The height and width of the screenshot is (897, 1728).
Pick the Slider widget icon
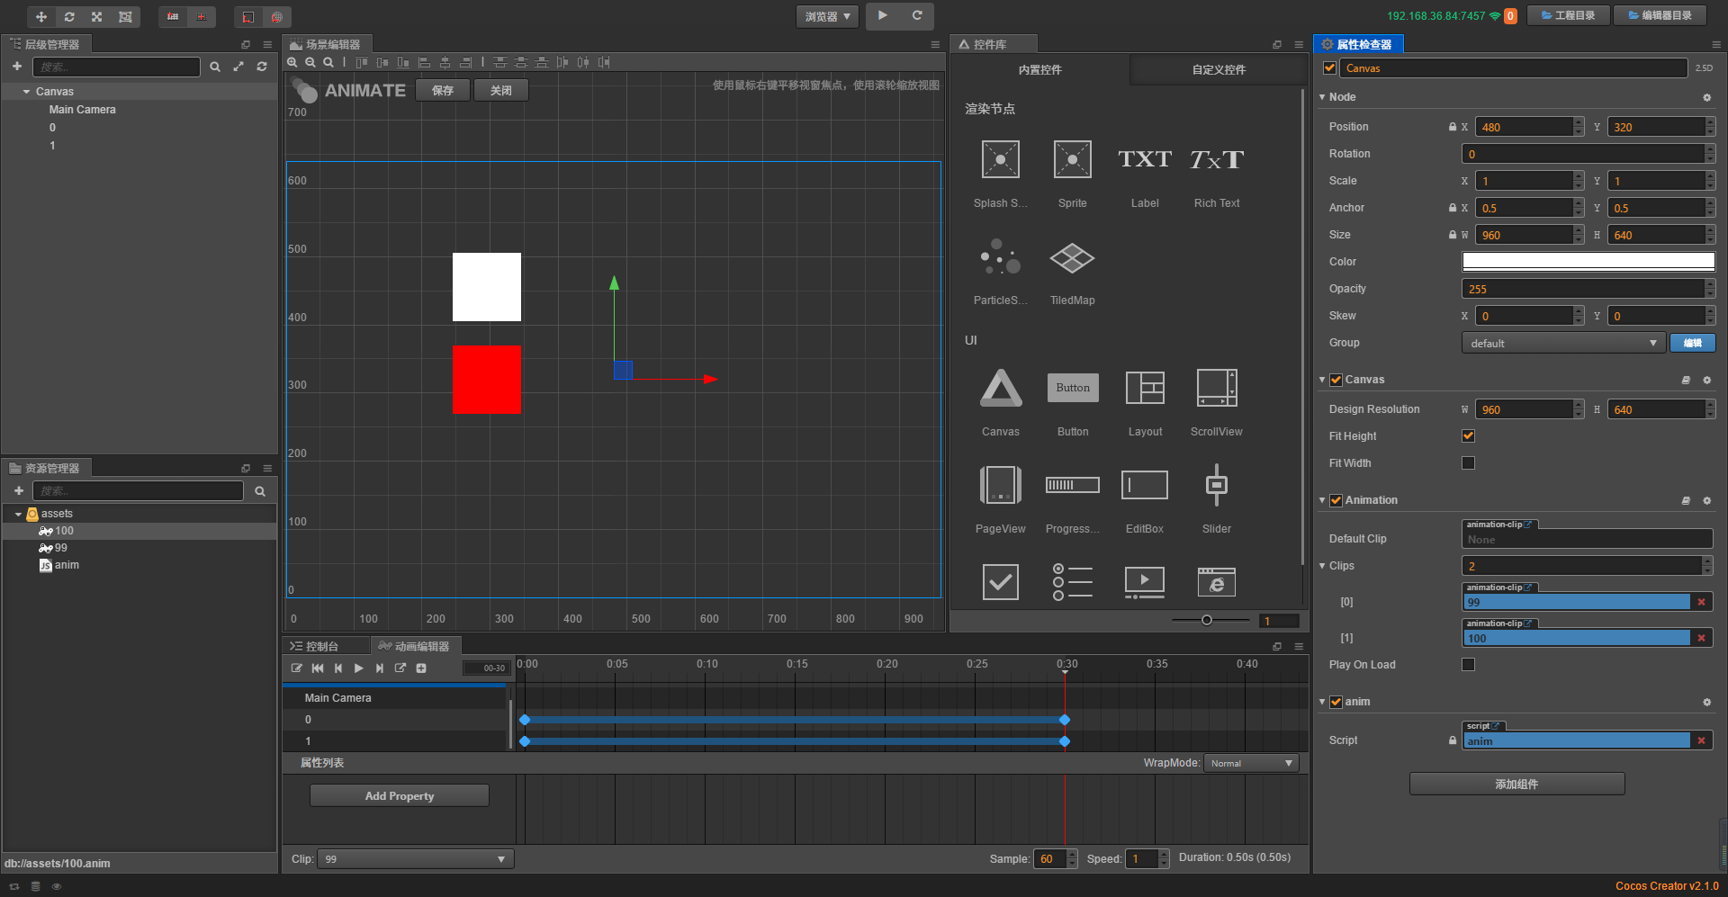pos(1217,485)
